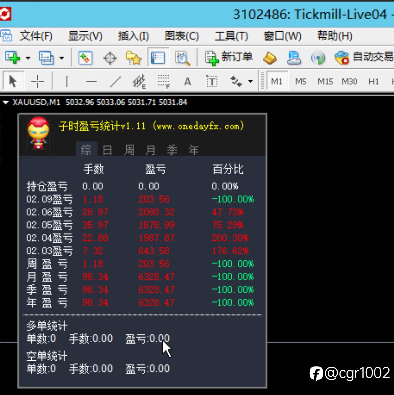This screenshot has height=395, width=394.
Task: Open the MetaEditor yellow book icon
Action: coord(269,58)
